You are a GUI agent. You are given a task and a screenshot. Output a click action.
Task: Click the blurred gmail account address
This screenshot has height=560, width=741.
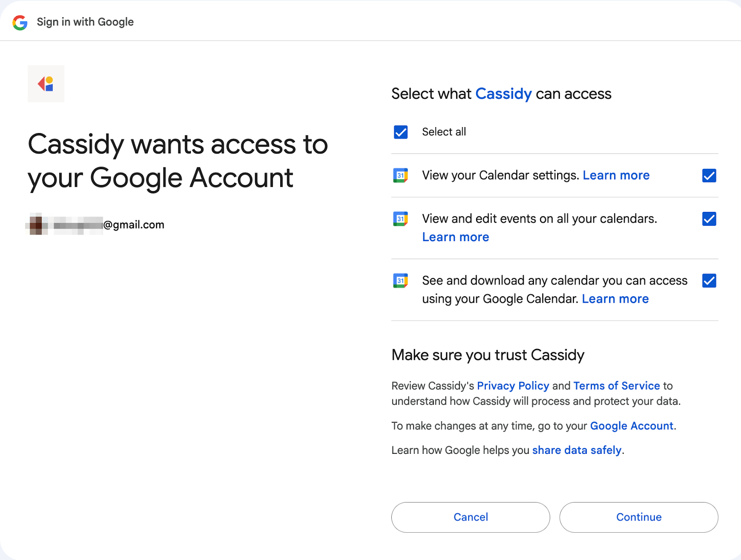tap(95, 224)
